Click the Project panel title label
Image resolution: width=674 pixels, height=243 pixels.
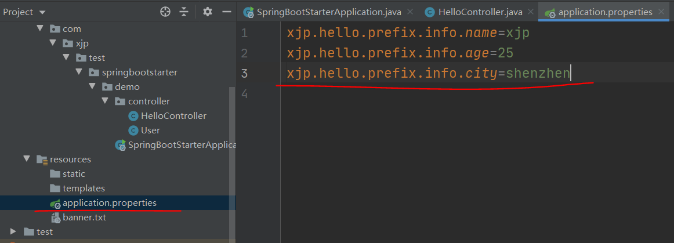(18, 12)
